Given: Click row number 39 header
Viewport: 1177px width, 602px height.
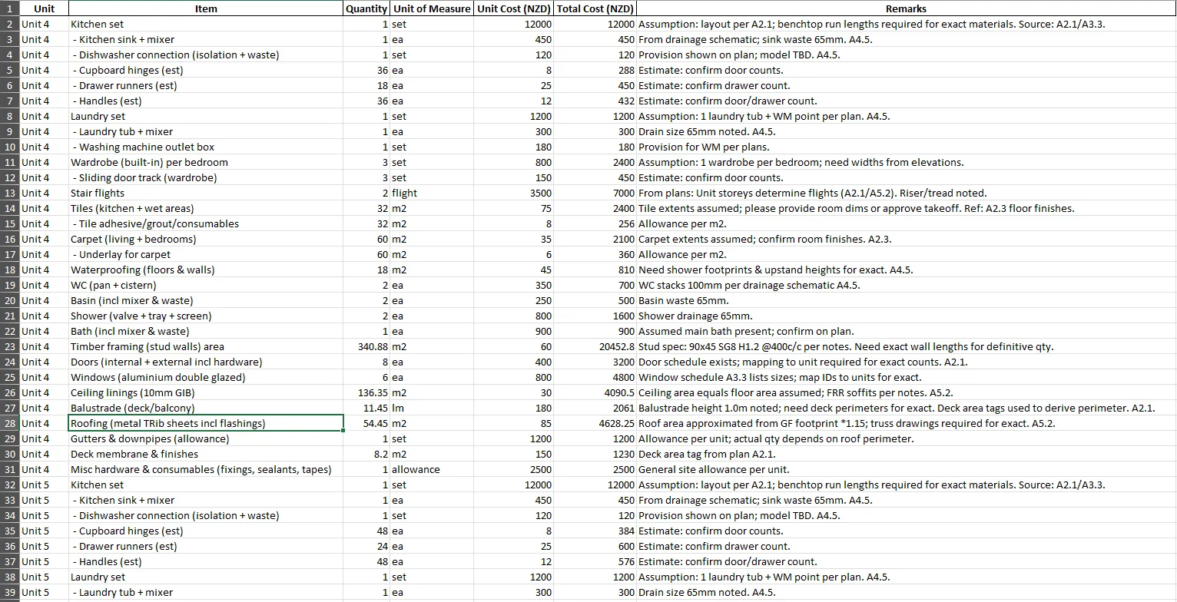Looking at the screenshot, I should coord(10,592).
